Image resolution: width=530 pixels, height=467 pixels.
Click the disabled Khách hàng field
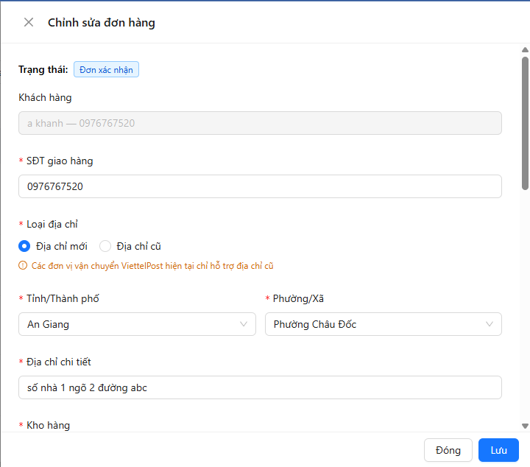(260, 123)
